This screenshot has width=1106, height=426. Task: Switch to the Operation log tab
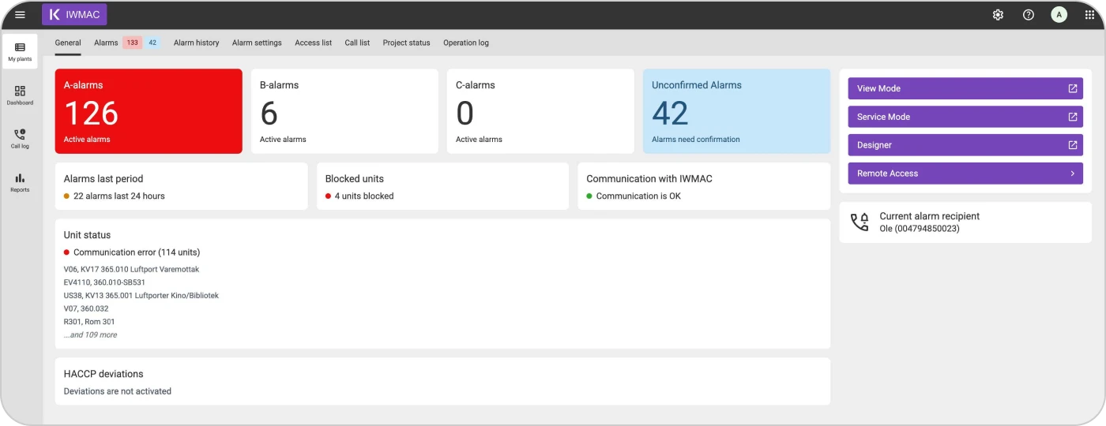coord(465,43)
